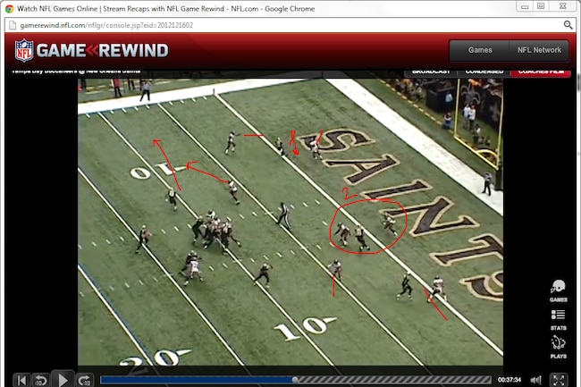Jump forward ten seconds in video
The image size is (581, 387).
tap(85, 380)
